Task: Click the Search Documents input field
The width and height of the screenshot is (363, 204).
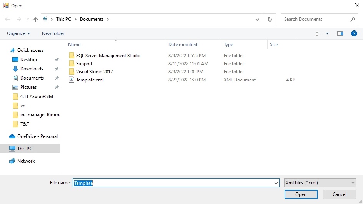Action: point(315,19)
